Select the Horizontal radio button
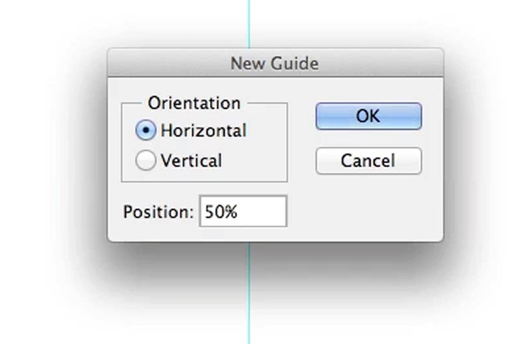Screen dimensions: 526x344 (145, 131)
